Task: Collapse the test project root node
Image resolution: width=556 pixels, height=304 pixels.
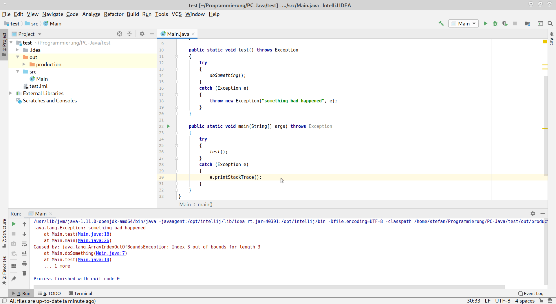Action: tap(11, 43)
